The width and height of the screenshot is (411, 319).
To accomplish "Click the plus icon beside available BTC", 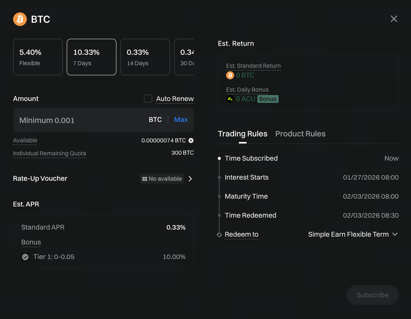I will click(x=191, y=140).
